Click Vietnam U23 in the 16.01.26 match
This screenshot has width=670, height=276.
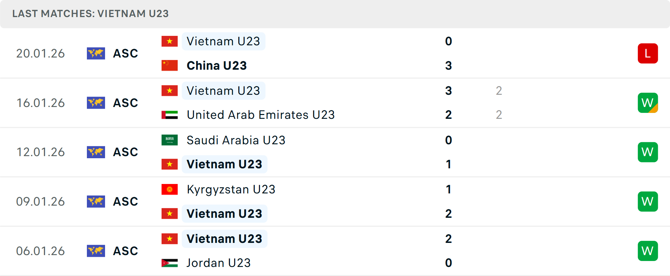coord(223,91)
